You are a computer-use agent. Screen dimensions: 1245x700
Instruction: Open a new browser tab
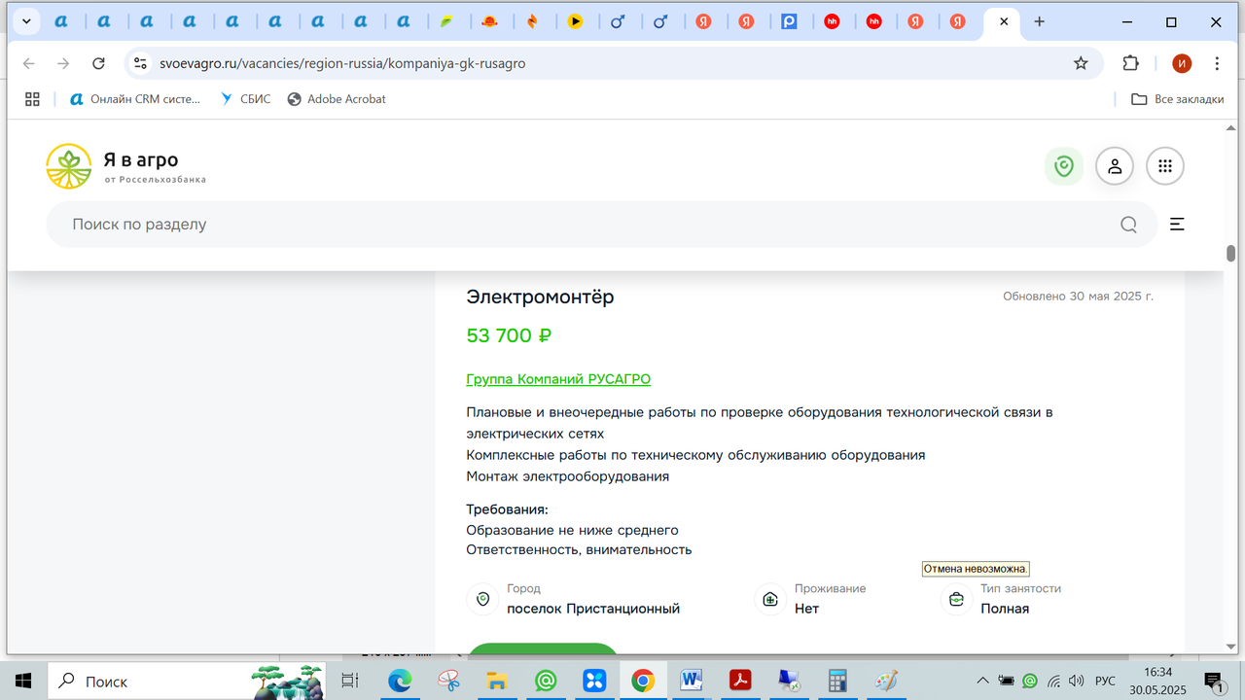click(x=1040, y=20)
